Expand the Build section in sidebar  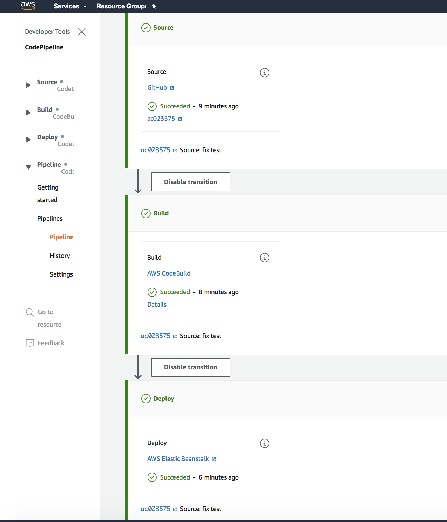[x=28, y=113]
